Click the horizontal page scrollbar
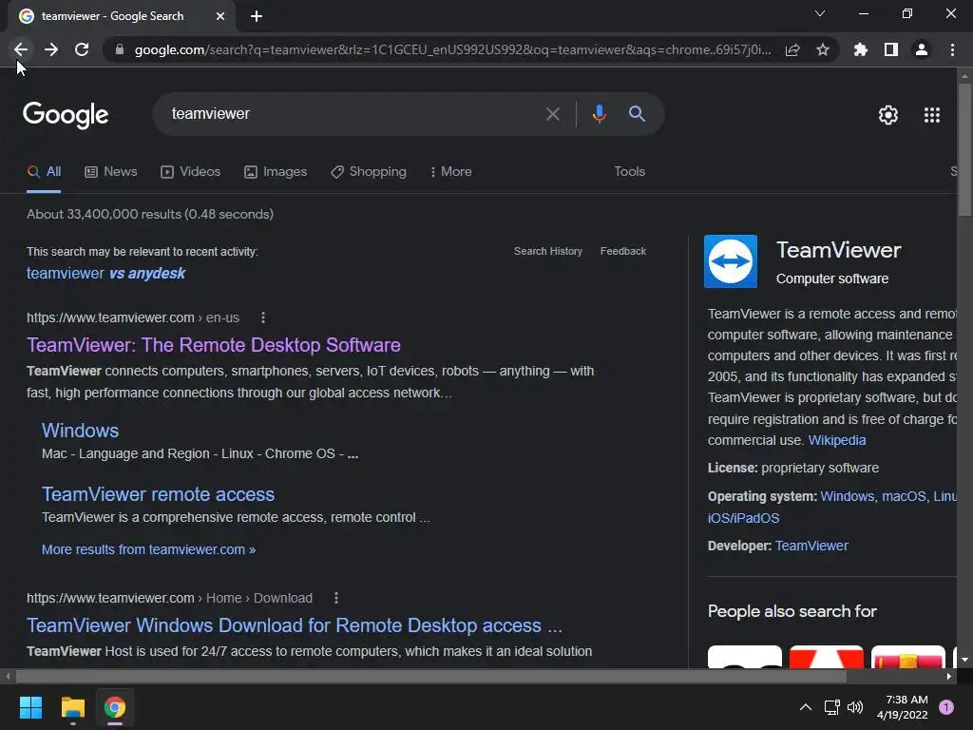Image resolution: width=973 pixels, height=730 pixels. coord(431,677)
